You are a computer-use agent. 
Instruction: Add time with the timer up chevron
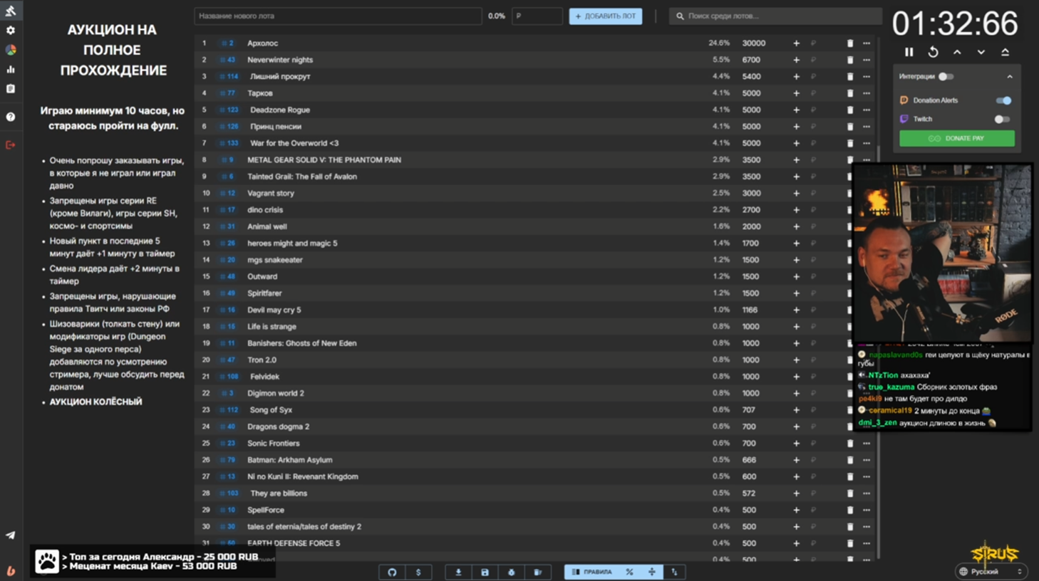click(957, 52)
